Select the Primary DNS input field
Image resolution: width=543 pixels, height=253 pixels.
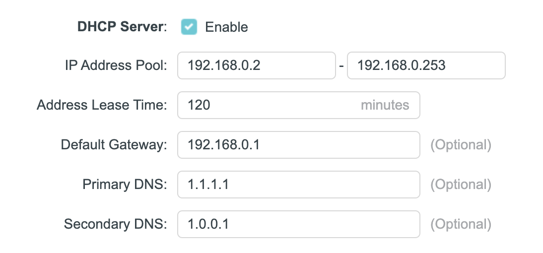click(x=298, y=185)
